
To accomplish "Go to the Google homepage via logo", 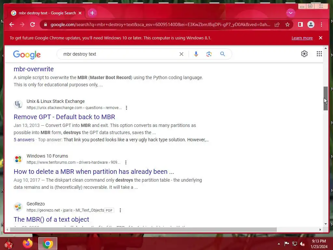I will [x=27, y=55].
